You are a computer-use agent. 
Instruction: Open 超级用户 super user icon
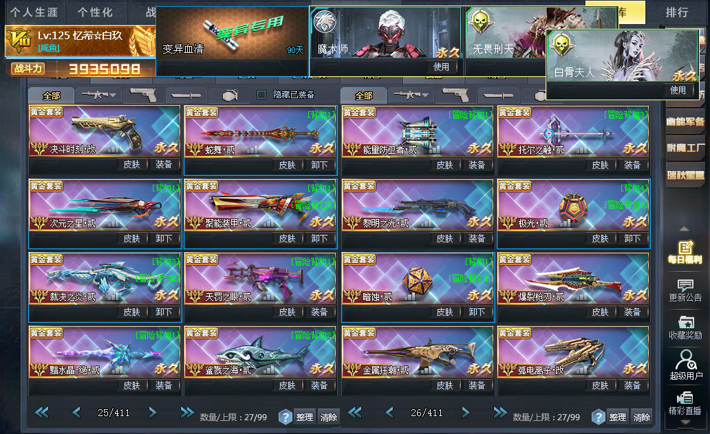coord(685,365)
